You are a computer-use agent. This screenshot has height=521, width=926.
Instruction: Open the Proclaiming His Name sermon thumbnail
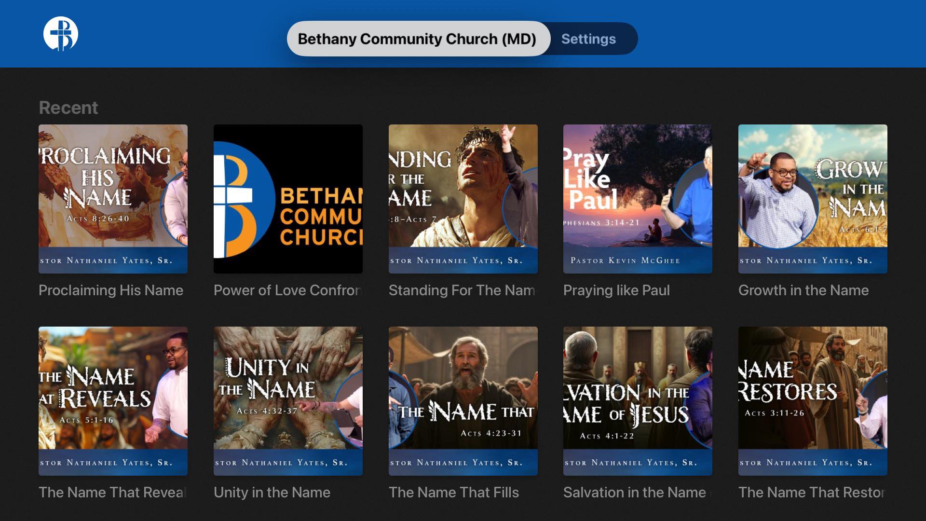(x=113, y=199)
